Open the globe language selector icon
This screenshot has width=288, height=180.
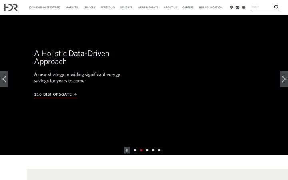pos(244,7)
